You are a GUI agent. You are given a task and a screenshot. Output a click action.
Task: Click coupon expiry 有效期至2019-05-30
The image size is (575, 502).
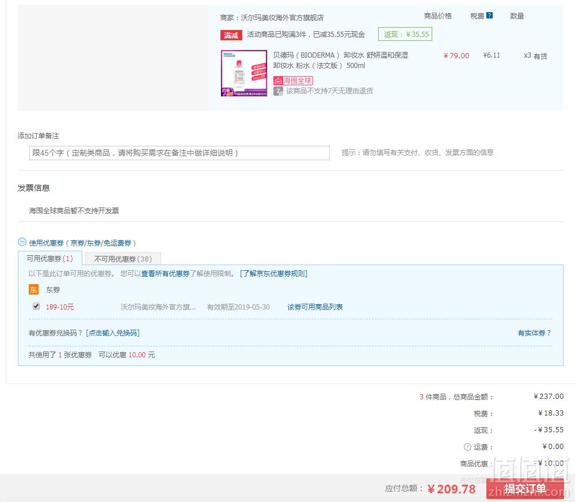238,307
